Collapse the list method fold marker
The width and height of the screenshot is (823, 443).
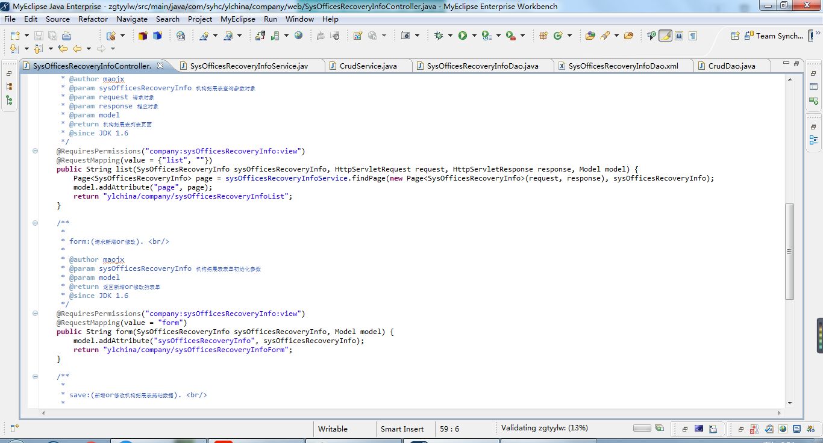pyautogui.click(x=35, y=151)
